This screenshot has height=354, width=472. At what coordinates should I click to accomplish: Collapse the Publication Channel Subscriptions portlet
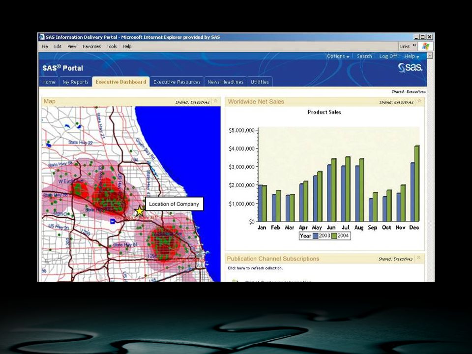click(418, 258)
